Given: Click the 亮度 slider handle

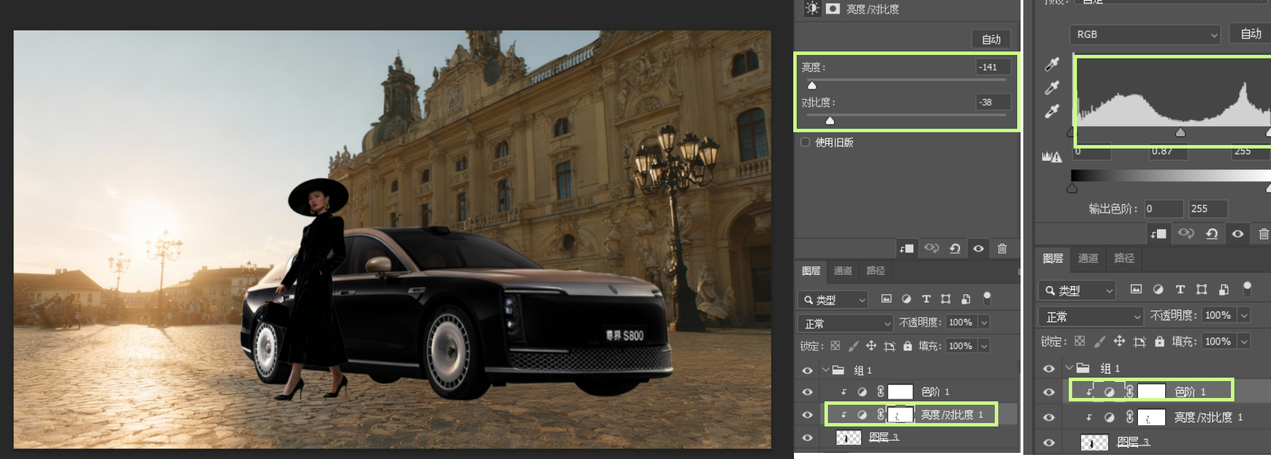Looking at the screenshot, I should click(x=812, y=85).
